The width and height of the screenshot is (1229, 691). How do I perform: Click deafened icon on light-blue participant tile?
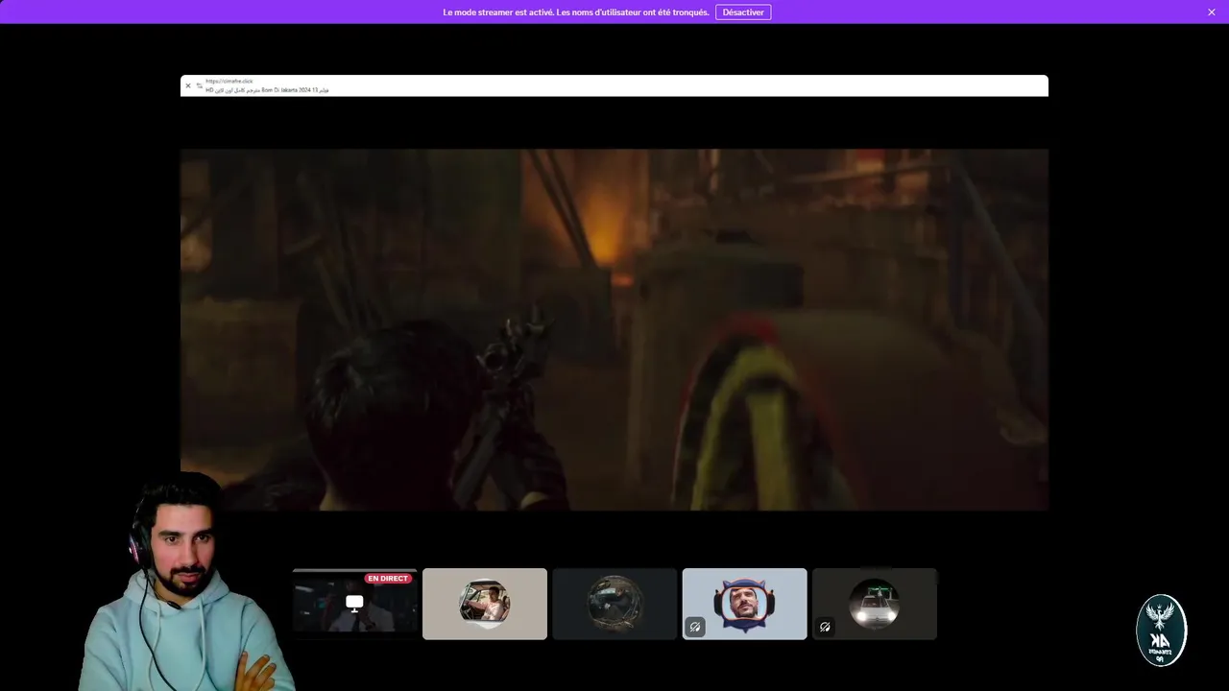[x=695, y=627]
